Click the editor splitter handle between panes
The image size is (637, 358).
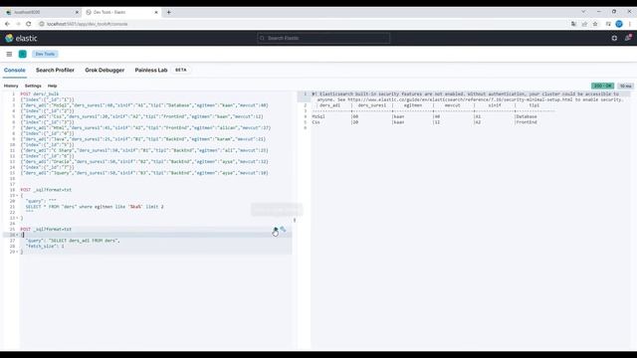(x=295, y=221)
